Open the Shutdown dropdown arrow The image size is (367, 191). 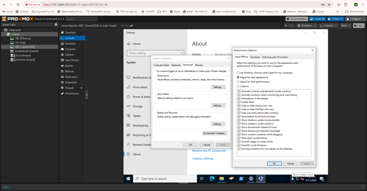pyautogui.click(x=315, y=26)
